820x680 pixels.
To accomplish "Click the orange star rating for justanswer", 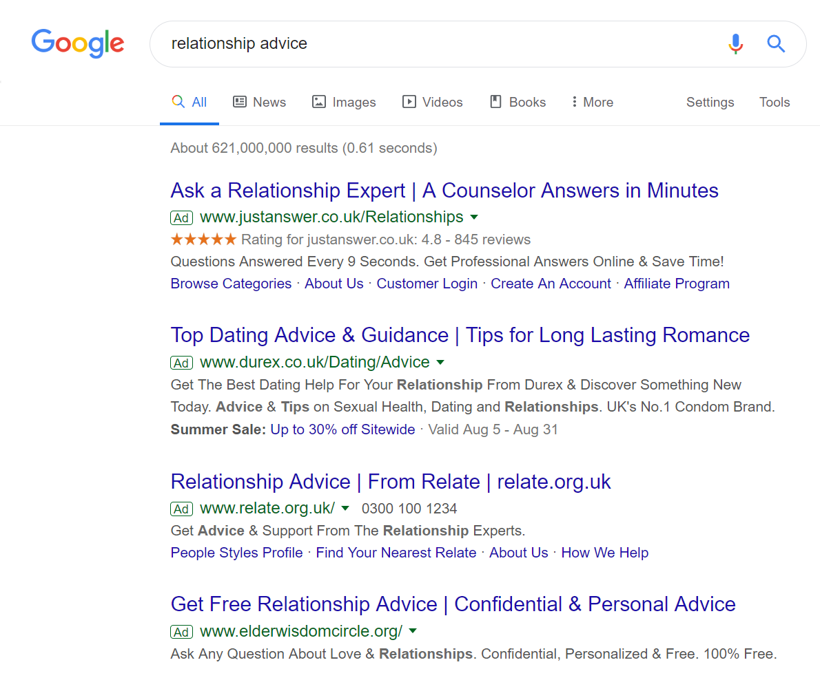I will point(203,240).
